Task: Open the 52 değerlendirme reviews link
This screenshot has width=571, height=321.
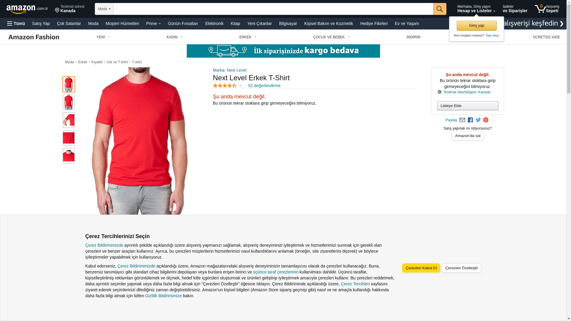Action: pyautogui.click(x=264, y=86)
